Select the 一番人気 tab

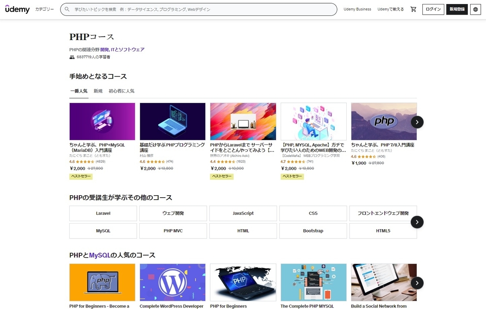point(79,91)
